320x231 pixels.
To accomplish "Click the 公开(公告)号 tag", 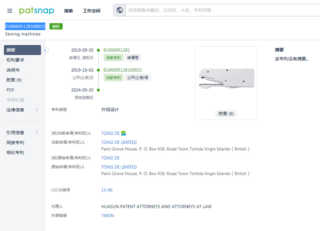I will point(138,78).
